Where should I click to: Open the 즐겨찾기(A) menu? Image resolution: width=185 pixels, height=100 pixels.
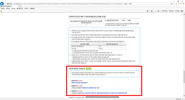click(20, 8)
